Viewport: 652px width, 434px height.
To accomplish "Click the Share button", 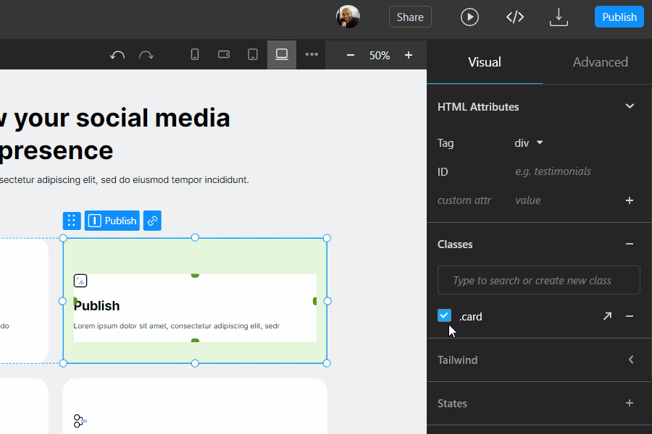I will coord(410,16).
